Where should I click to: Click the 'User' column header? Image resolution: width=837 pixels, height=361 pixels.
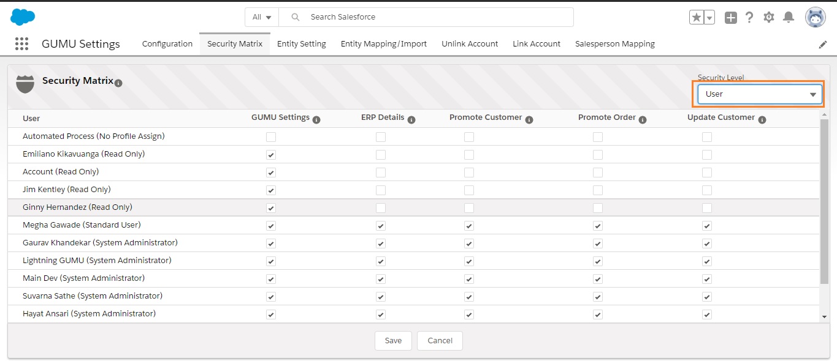[31, 118]
